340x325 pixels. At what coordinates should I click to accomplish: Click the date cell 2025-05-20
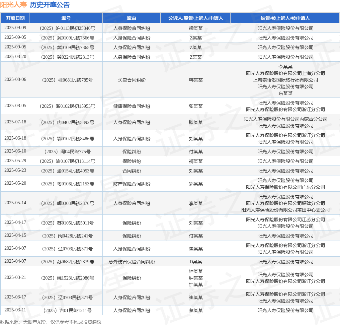pos(15,183)
